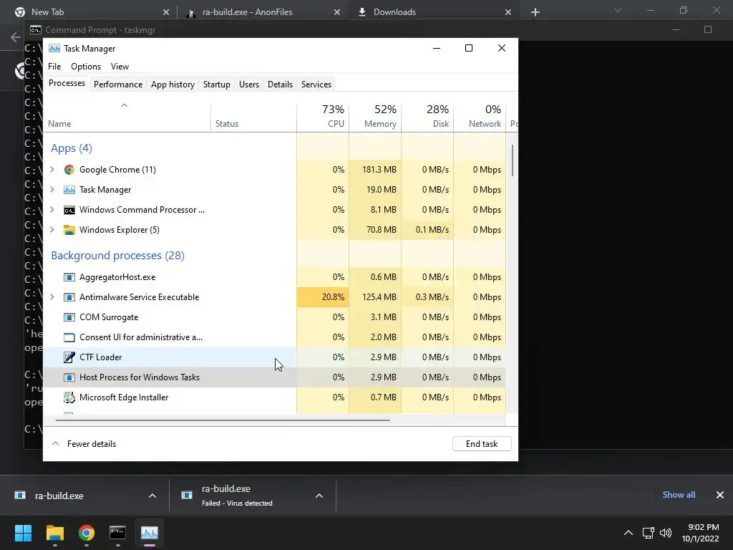Click the Google Chrome process icon

(x=69, y=170)
